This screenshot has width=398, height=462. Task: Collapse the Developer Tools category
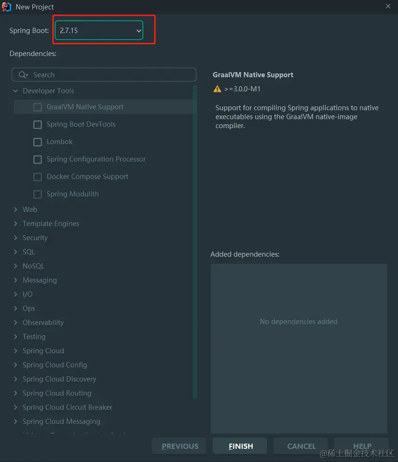click(16, 91)
